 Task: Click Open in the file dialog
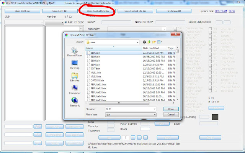(171, 109)
